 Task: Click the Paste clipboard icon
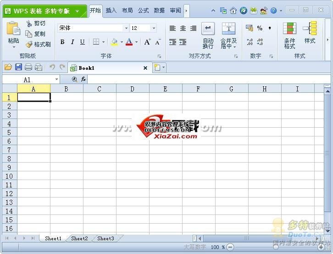coord(13,28)
